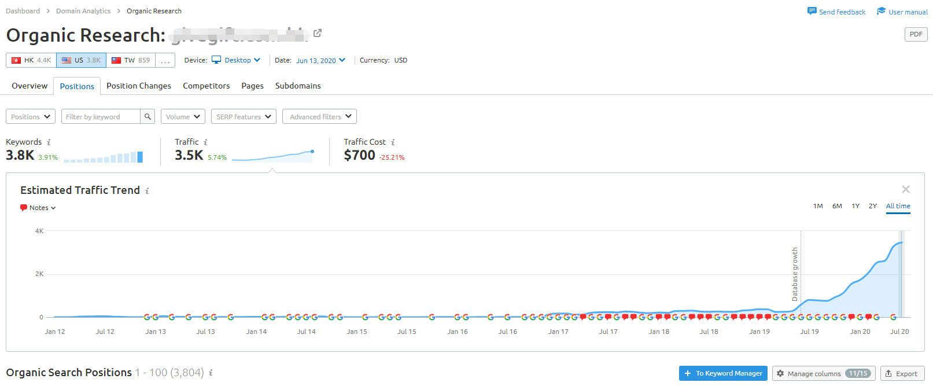Click the Send feedback link text
The height and width of the screenshot is (386, 933).
[x=842, y=12]
